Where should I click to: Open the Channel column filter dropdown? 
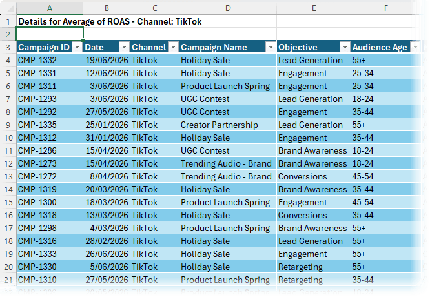[x=173, y=47]
